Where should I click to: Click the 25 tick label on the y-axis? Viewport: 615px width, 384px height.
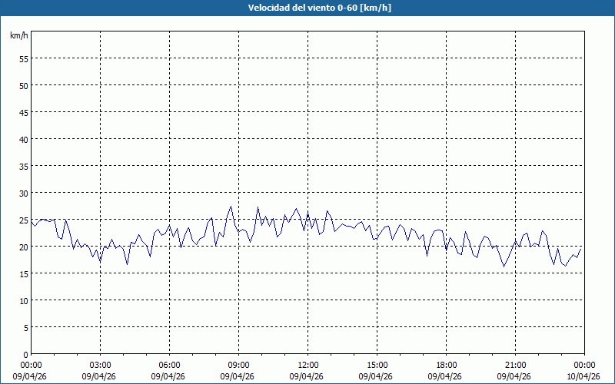(x=23, y=220)
